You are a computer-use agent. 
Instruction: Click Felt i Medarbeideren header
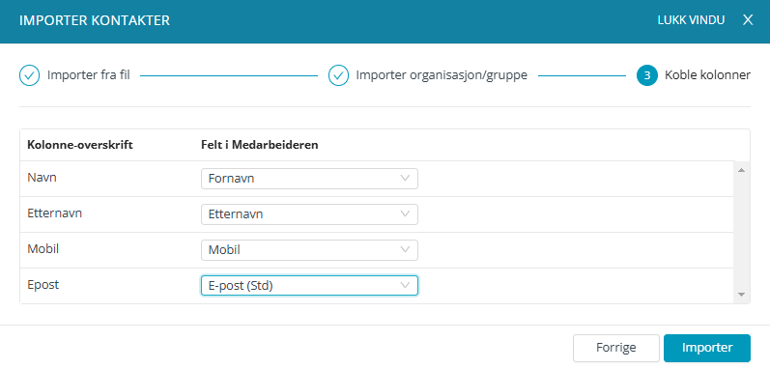260,145
